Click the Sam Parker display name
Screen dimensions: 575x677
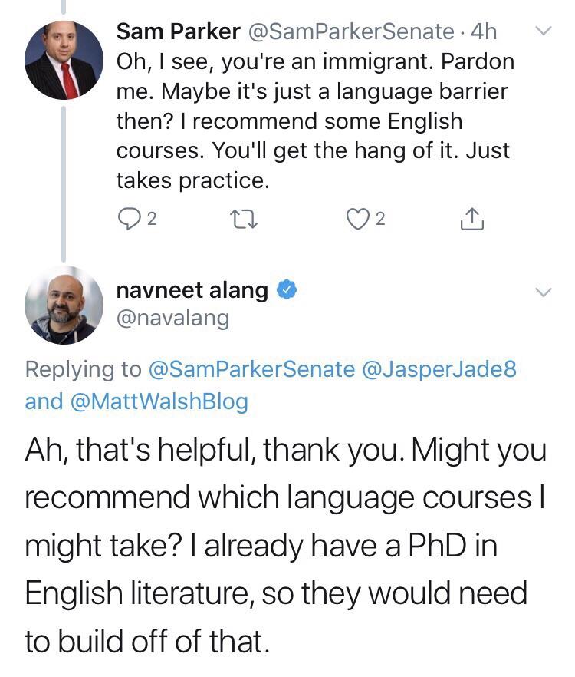click(x=178, y=31)
